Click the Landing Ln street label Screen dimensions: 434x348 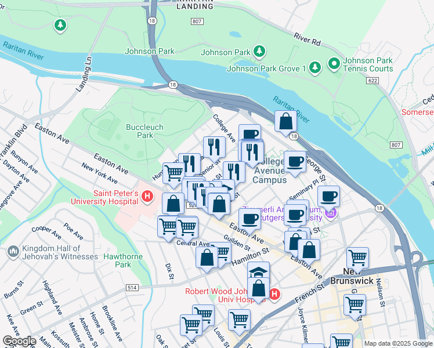click(x=84, y=74)
